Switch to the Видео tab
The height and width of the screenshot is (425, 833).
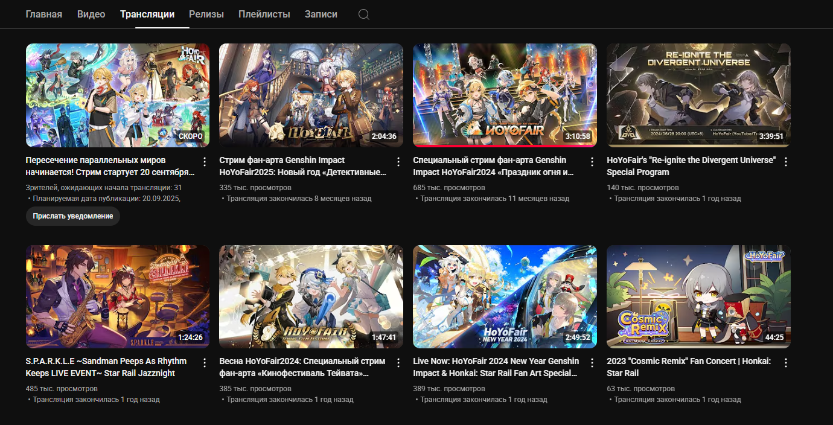[x=91, y=14]
